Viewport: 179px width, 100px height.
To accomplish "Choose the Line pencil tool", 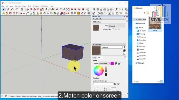I will tap(11, 9).
